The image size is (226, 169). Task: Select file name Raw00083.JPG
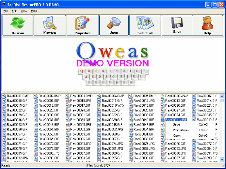176,148
